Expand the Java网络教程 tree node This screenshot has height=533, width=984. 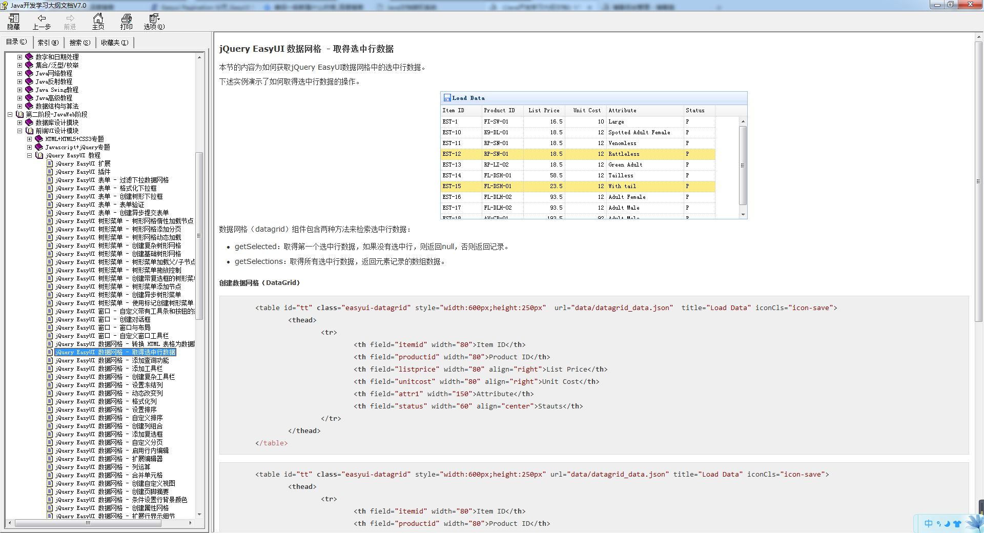coord(19,73)
